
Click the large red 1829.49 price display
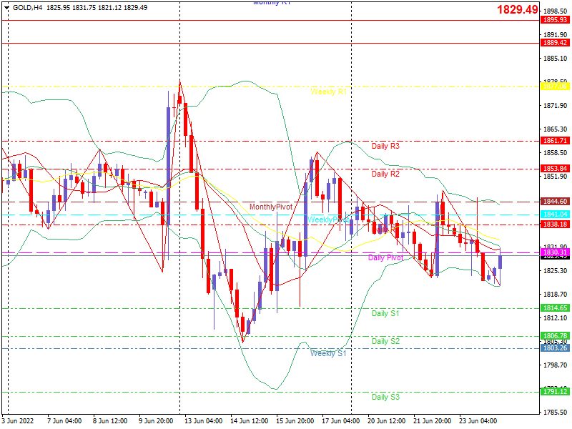coord(517,9)
